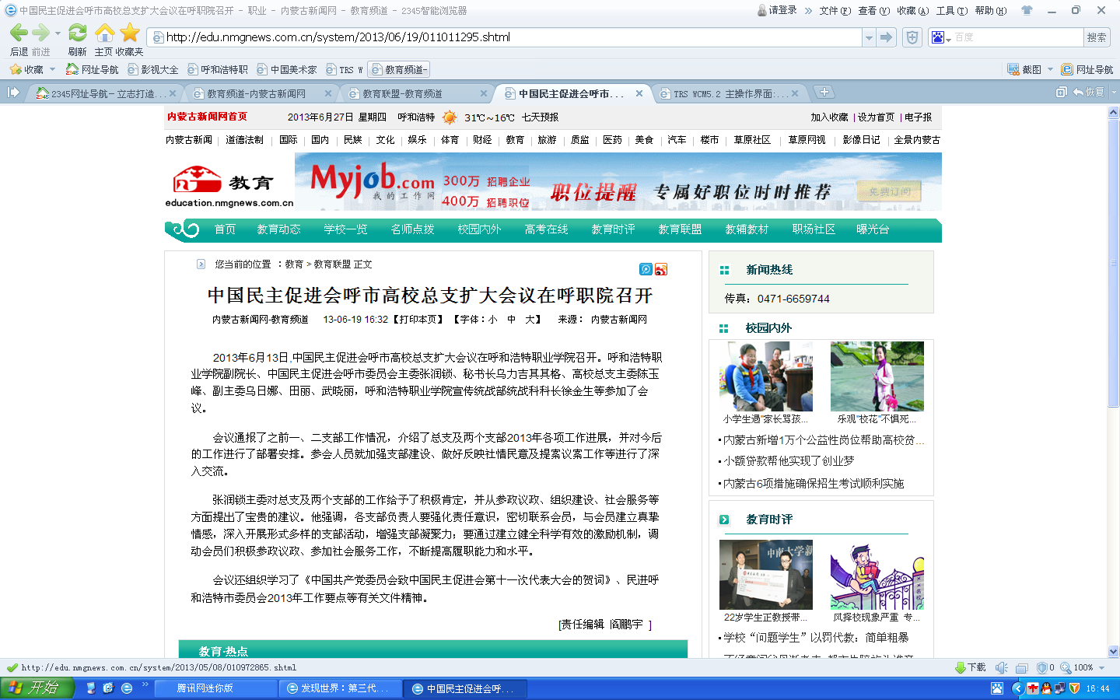1120x700 pixels.
Task: Open the download manager in status bar
Action: tap(971, 667)
